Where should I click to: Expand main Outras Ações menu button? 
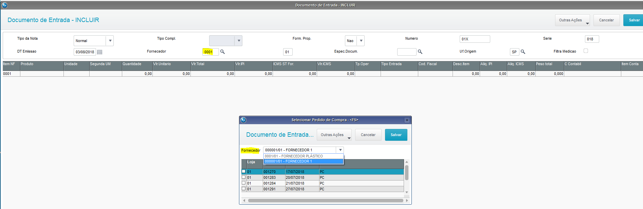572,20
